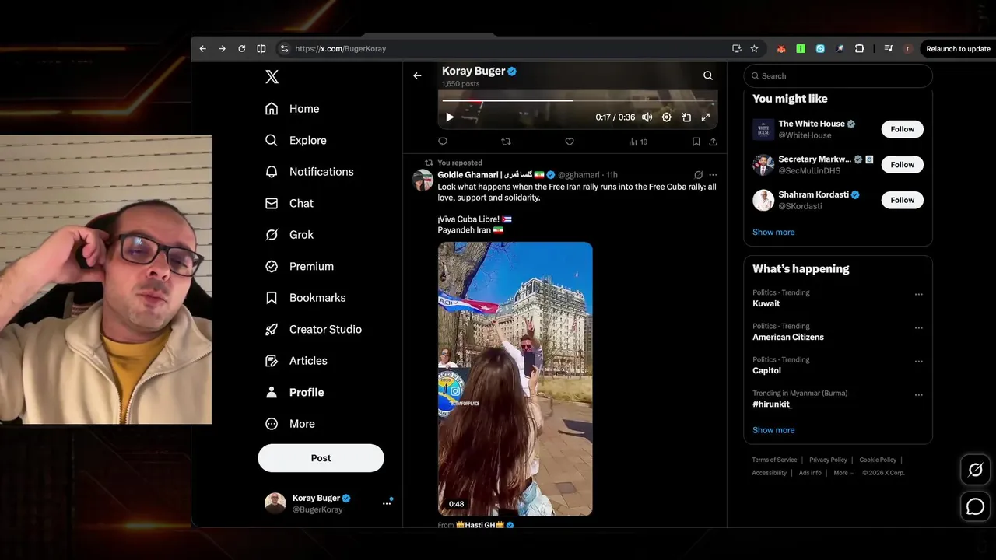Search Koray Buger's posts with the magnifier icon
Viewport: 996px width, 560px height.
point(708,75)
